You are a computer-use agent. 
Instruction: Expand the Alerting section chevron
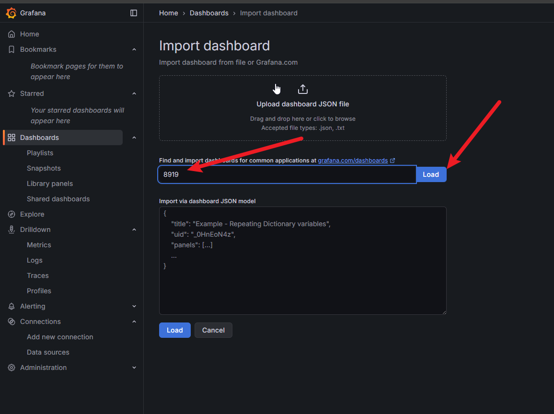coord(134,306)
